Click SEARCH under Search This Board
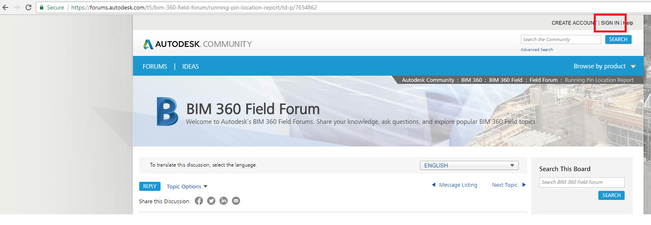 pos(611,195)
